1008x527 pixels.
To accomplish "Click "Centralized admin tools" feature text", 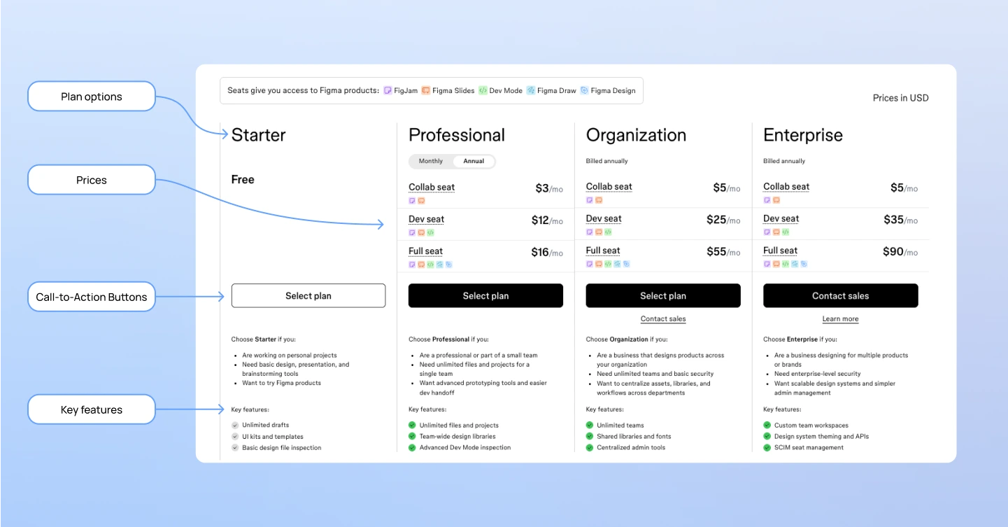I will click(631, 447).
